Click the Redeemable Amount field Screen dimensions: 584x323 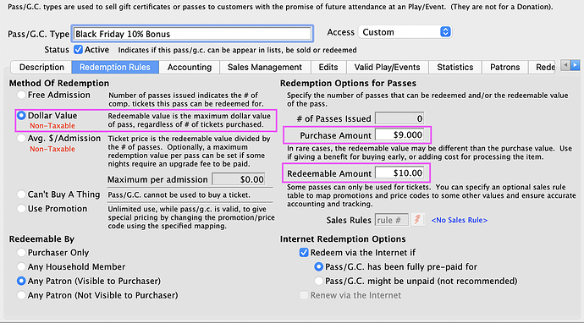(399, 173)
